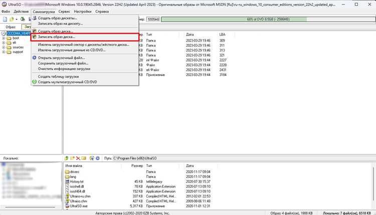Select the sources folder in image tree
Viewport: 376px width, 215px height.
click(18, 47)
